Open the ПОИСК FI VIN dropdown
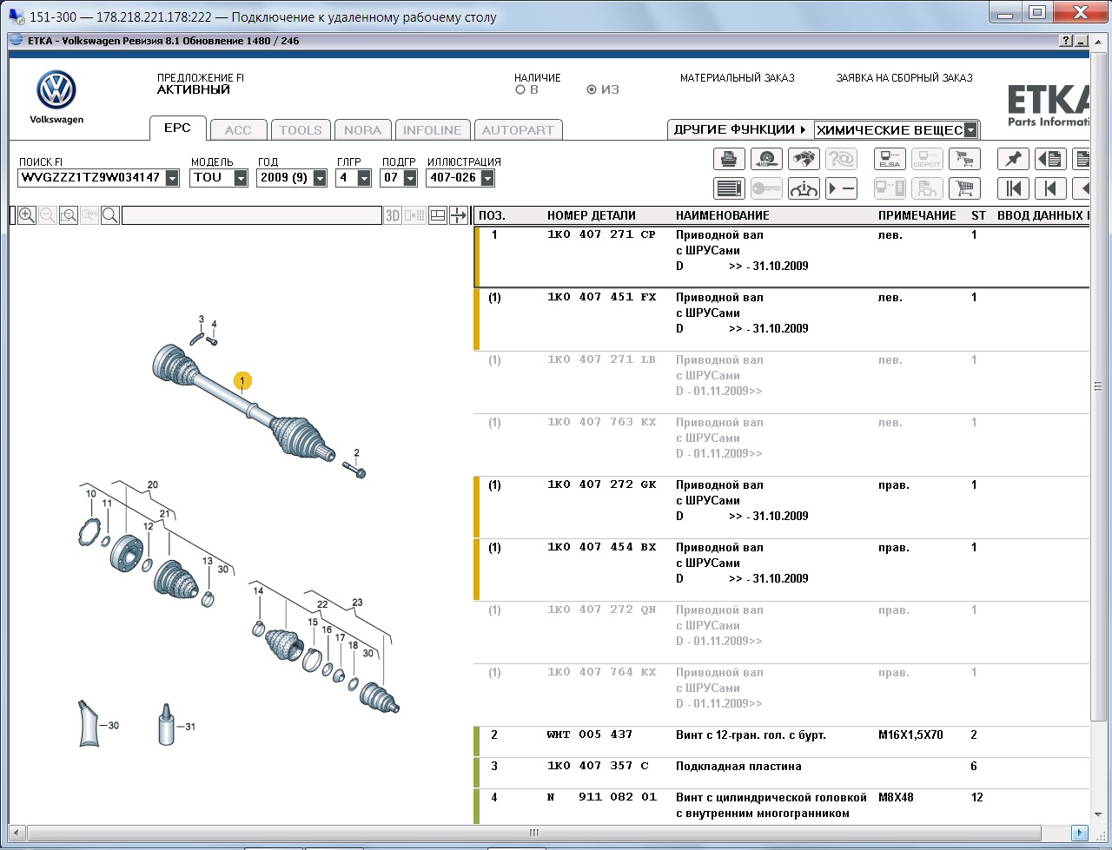1112x850 pixels. 172,178
